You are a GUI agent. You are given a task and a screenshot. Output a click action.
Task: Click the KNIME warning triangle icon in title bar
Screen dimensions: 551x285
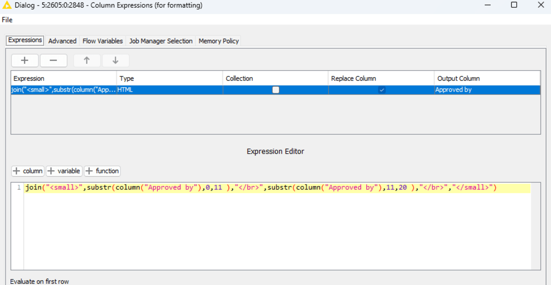(x=7, y=5)
